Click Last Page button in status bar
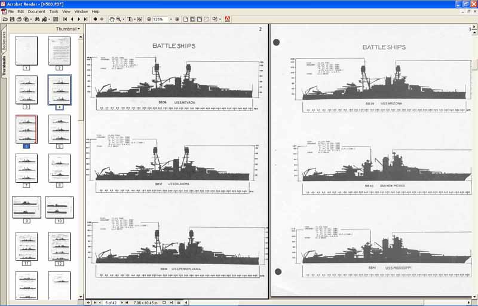The height and width of the screenshot is (306, 478). 127,302
